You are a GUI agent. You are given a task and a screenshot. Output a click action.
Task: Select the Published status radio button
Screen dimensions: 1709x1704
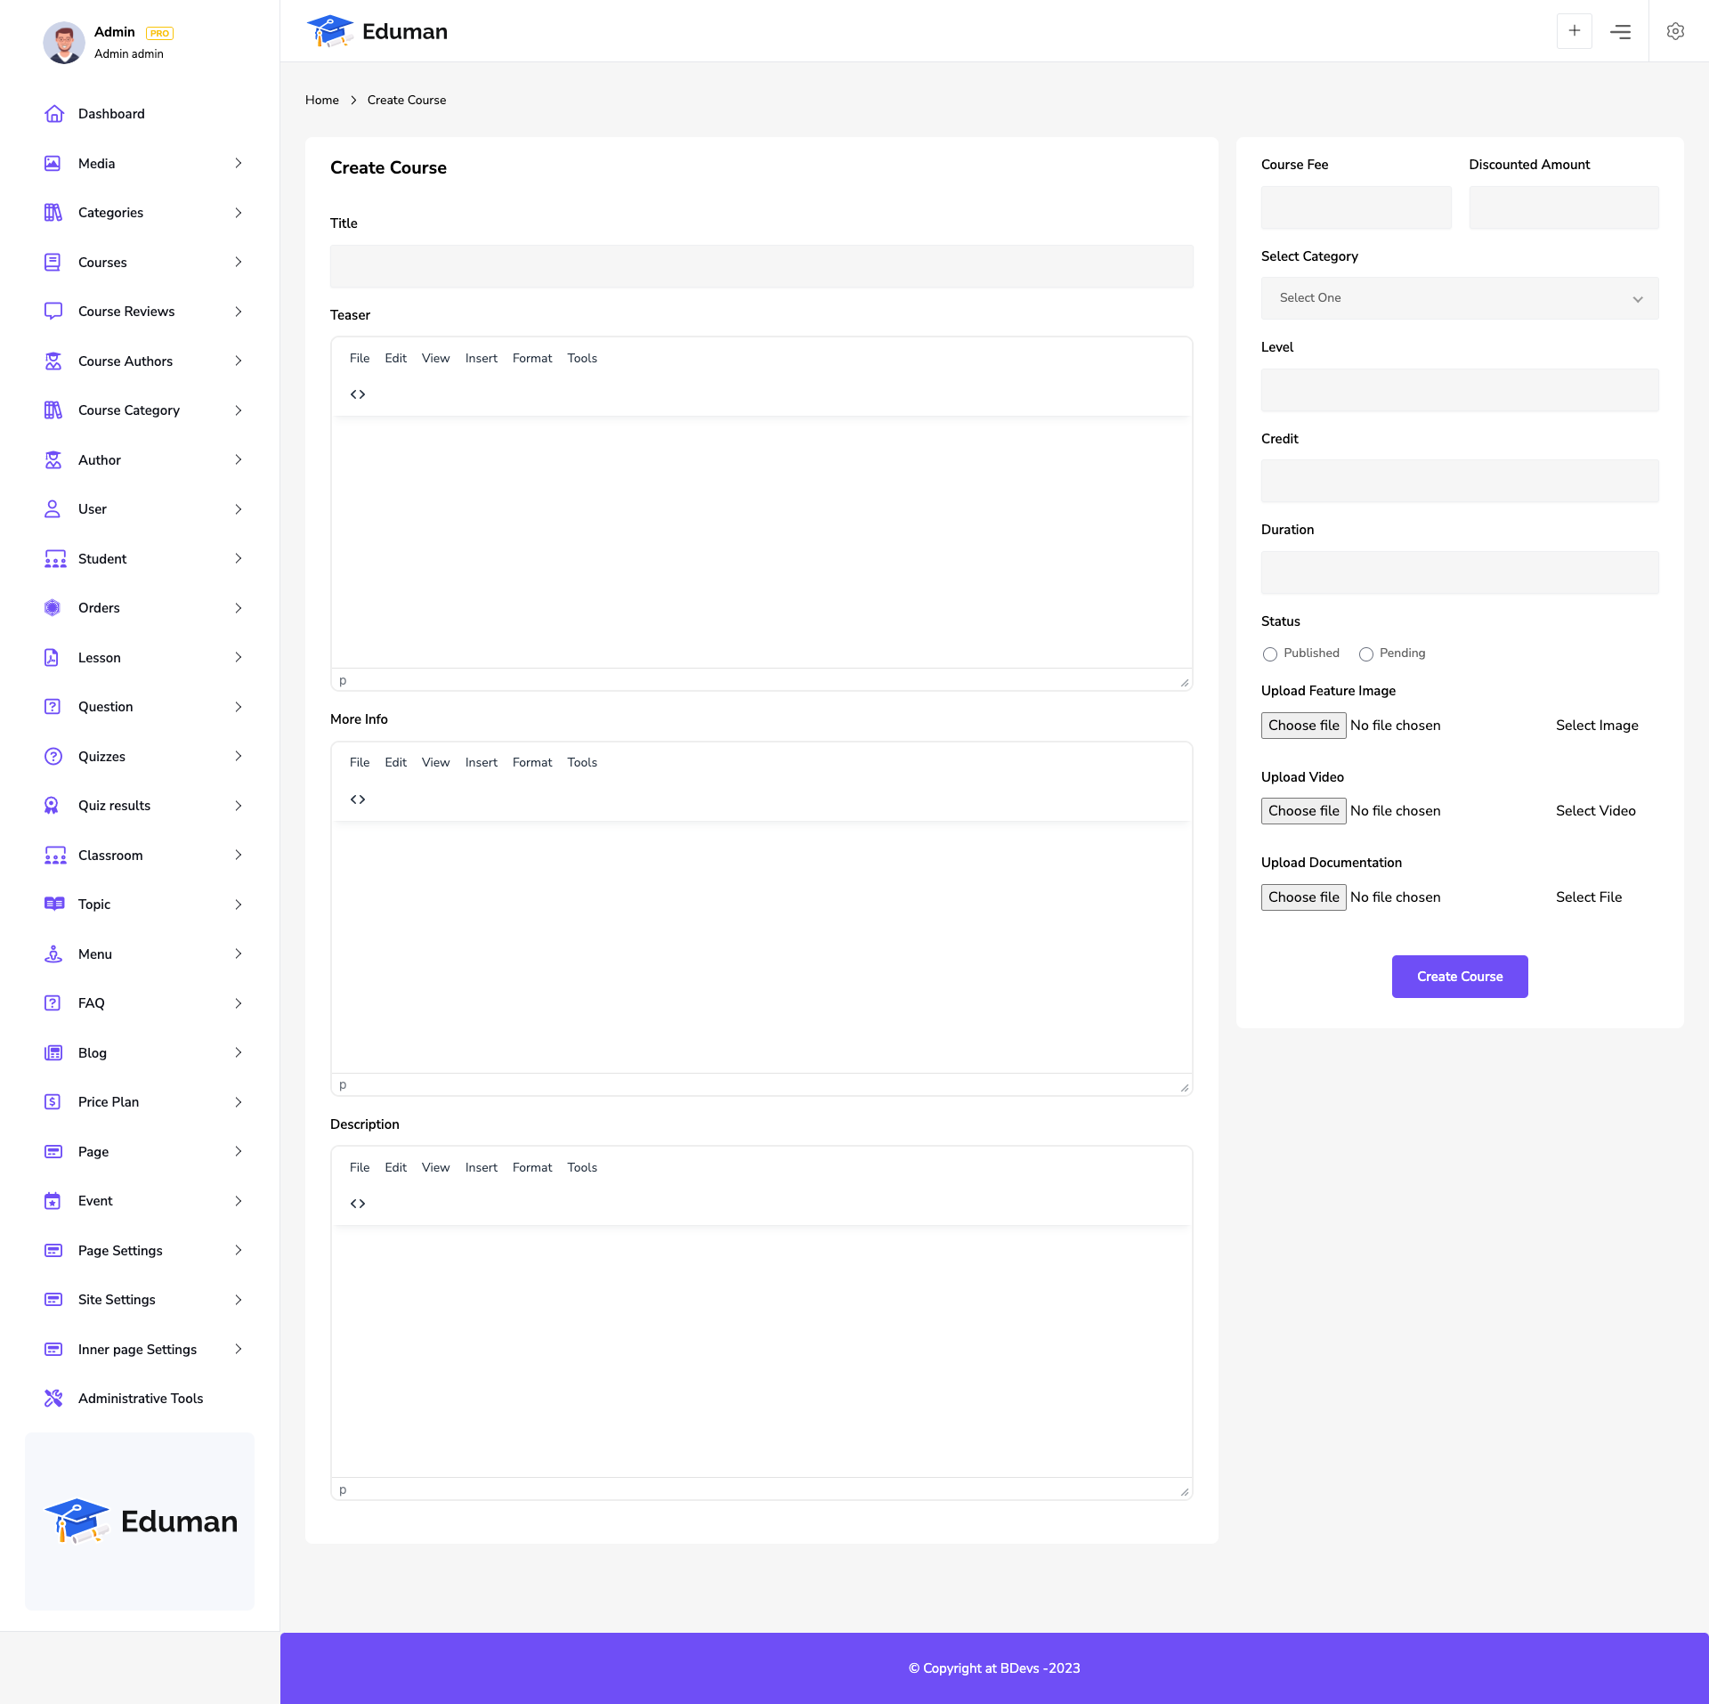click(x=1270, y=654)
